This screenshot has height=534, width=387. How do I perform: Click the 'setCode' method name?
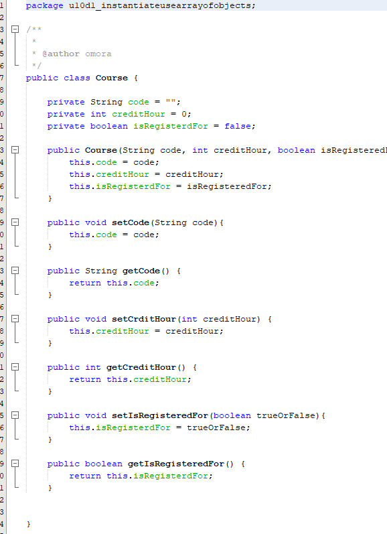tap(131, 222)
